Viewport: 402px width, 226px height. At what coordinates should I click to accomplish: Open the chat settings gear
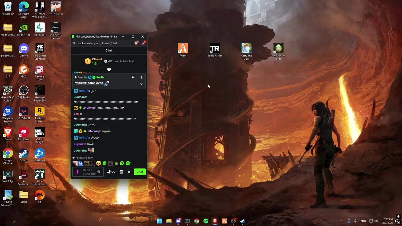[x=129, y=172]
